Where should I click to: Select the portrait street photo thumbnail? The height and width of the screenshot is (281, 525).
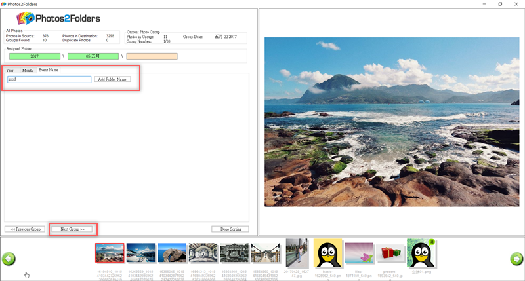[x=297, y=253]
